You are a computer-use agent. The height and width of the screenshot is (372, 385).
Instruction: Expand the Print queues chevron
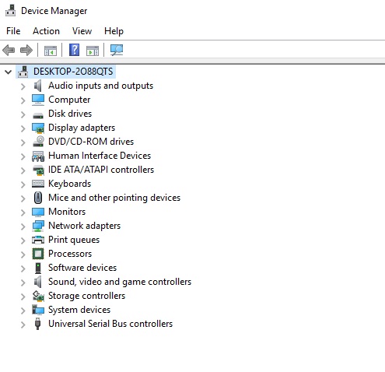pos(23,240)
